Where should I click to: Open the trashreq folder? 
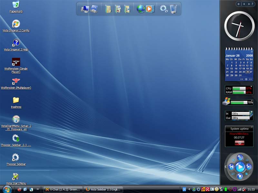pos(16,100)
